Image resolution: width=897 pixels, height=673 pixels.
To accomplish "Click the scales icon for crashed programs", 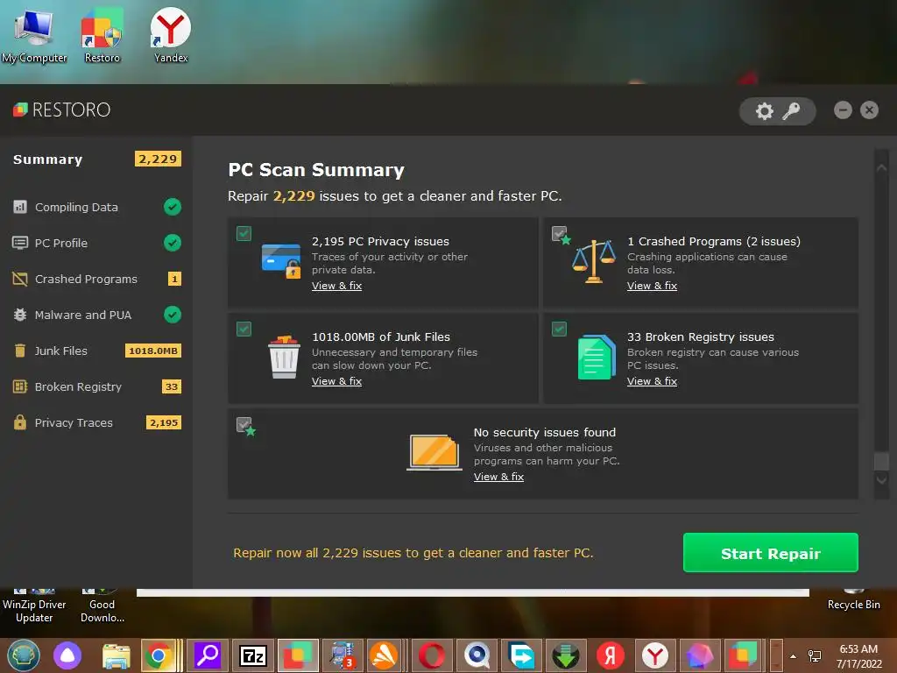I will pos(594,261).
